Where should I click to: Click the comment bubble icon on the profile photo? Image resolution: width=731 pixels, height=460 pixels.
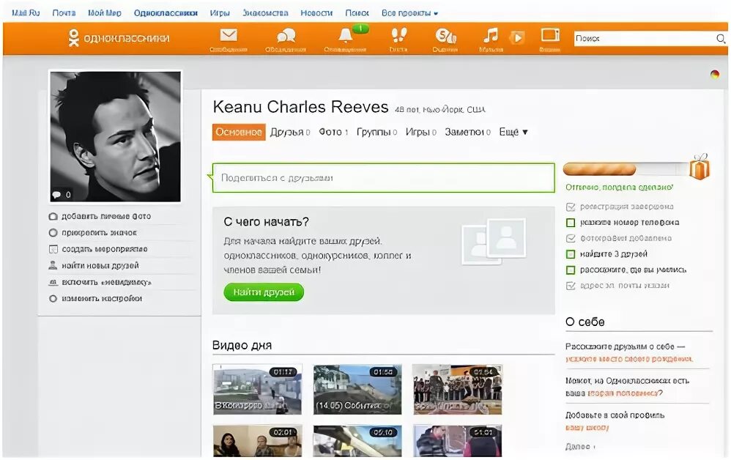56,194
